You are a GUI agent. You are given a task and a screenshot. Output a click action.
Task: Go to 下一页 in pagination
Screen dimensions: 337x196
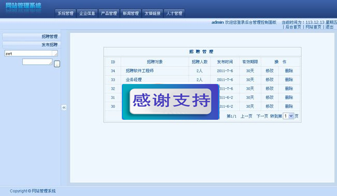click(262, 116)
